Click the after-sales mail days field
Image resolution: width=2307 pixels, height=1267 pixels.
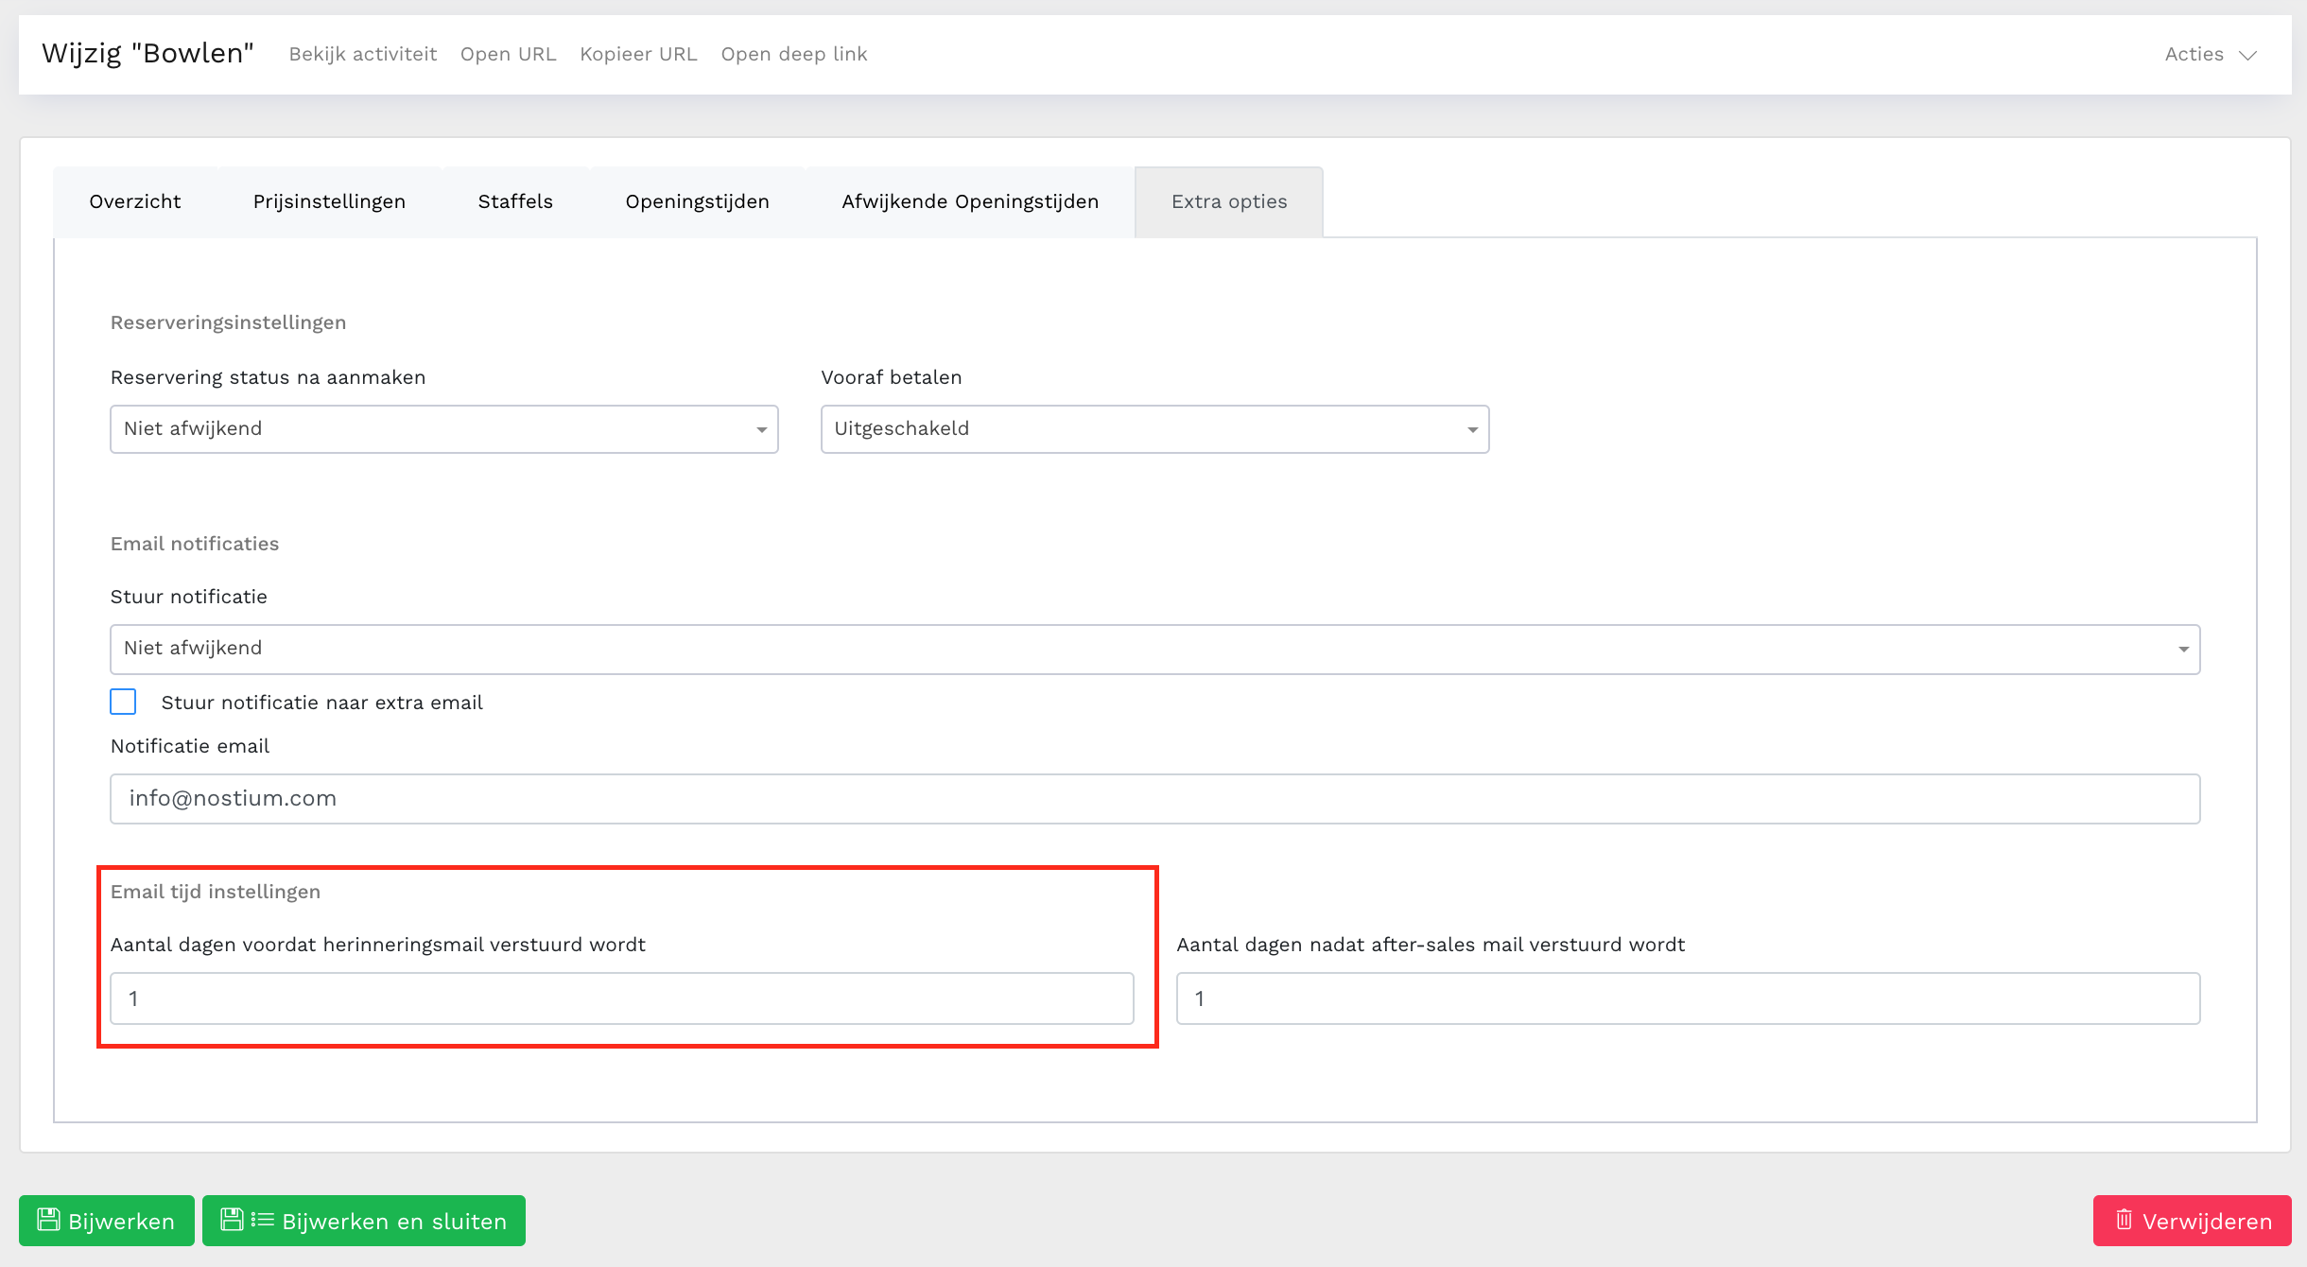point(1688,998)
